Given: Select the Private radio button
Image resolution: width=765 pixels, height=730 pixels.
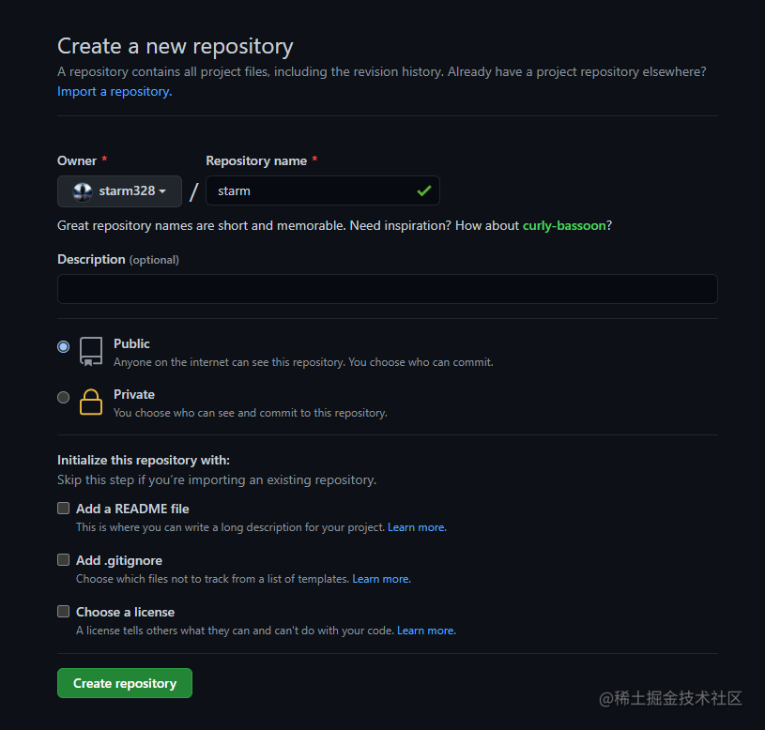Looking at the screenshot, I should point(64,398).
